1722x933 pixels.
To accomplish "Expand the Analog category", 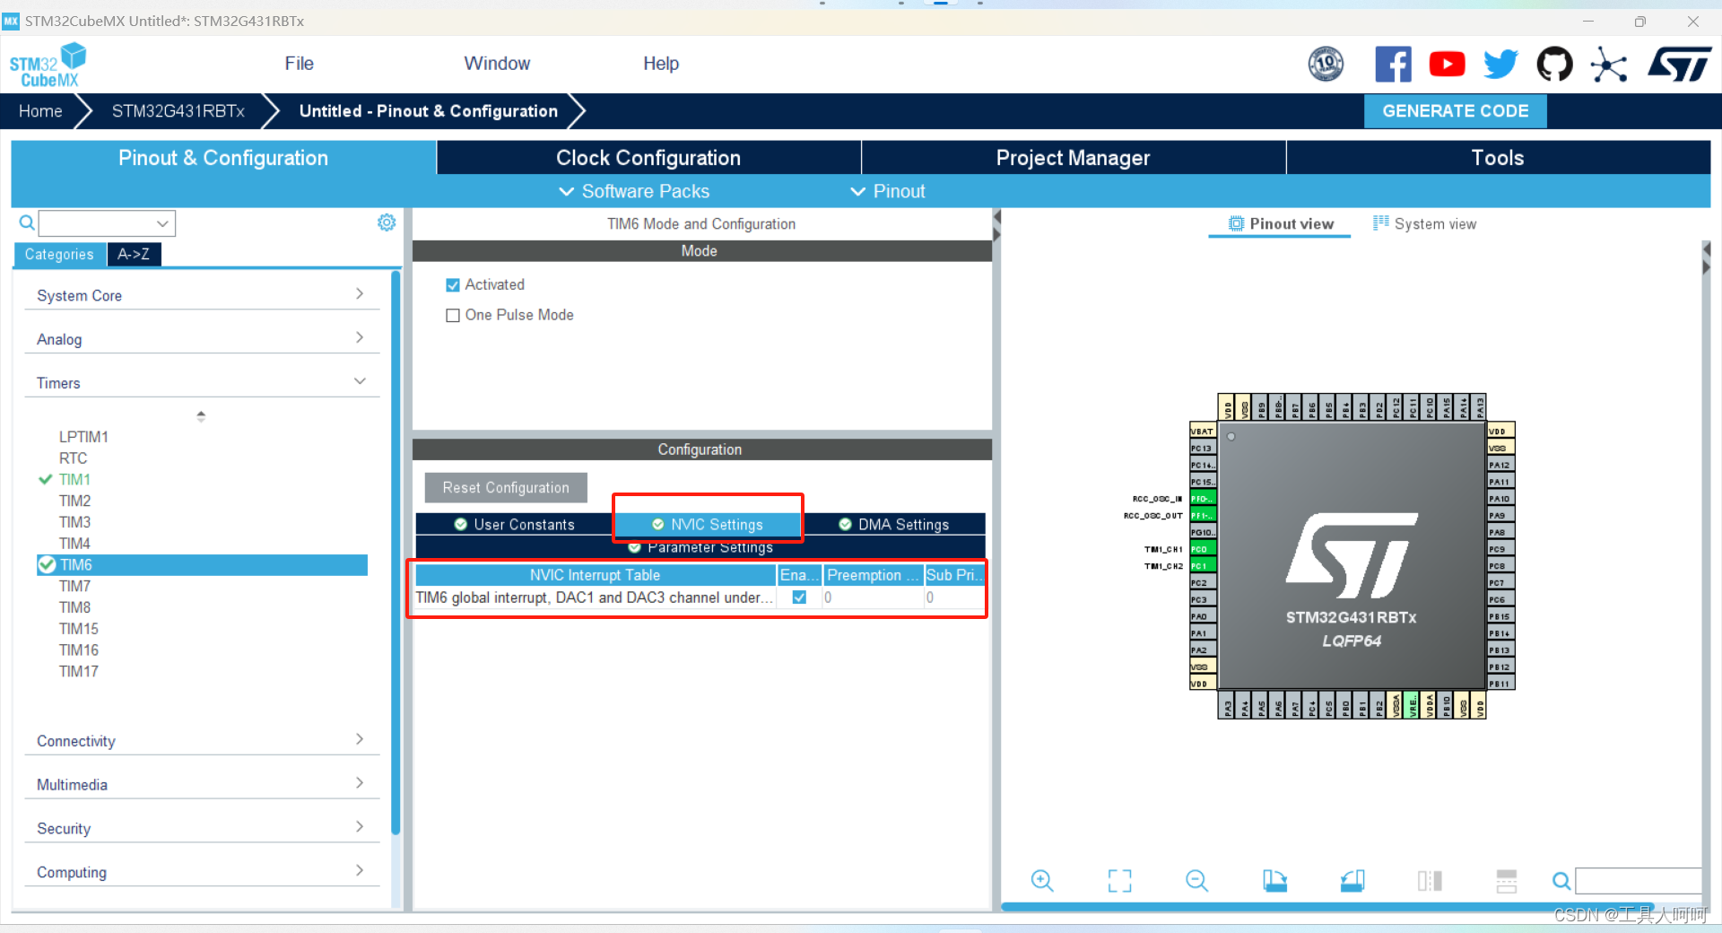I will click(202, 339).
